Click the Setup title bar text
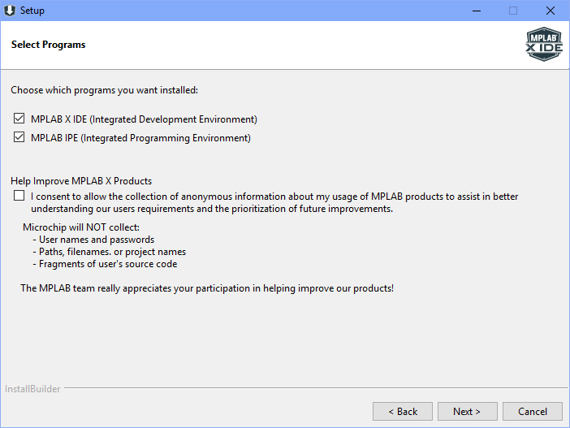 coord(32,11)
